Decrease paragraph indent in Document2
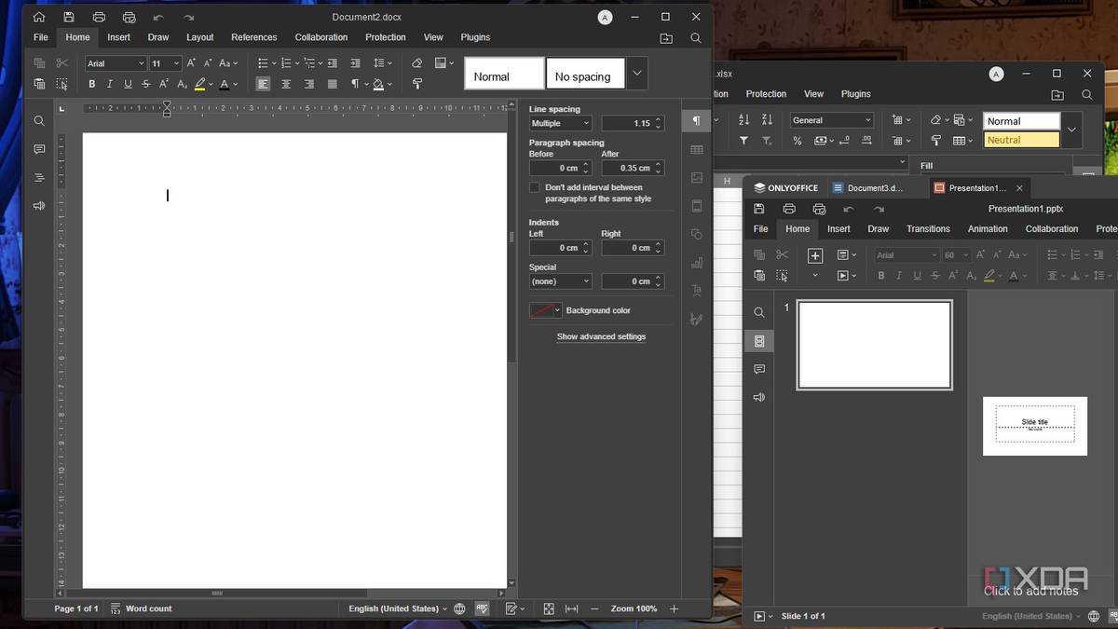This screenshot has width=1118, height=629. [x=333, y=62]
